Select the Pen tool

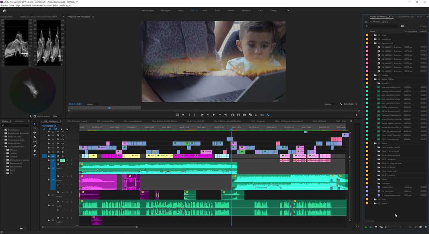click(x=35, y=146)
